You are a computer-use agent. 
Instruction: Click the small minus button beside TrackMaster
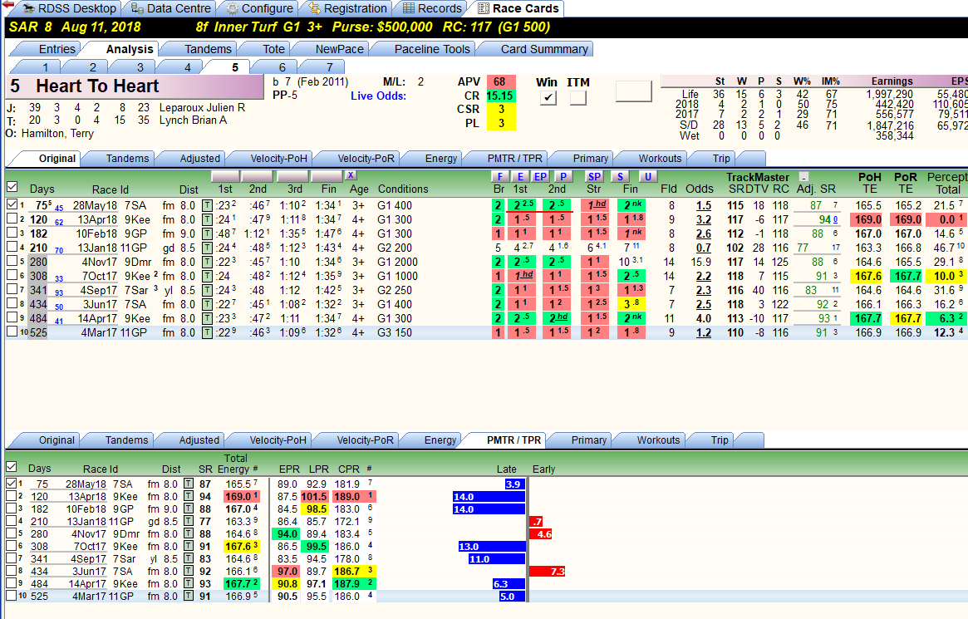pyautogui.click(x=803, y=177)
